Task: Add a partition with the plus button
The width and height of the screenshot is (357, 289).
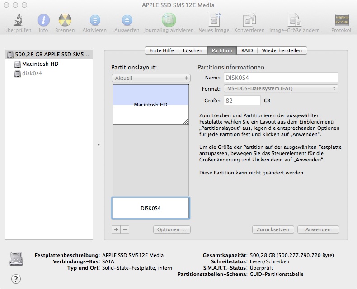Action: [x=116, y=229]
